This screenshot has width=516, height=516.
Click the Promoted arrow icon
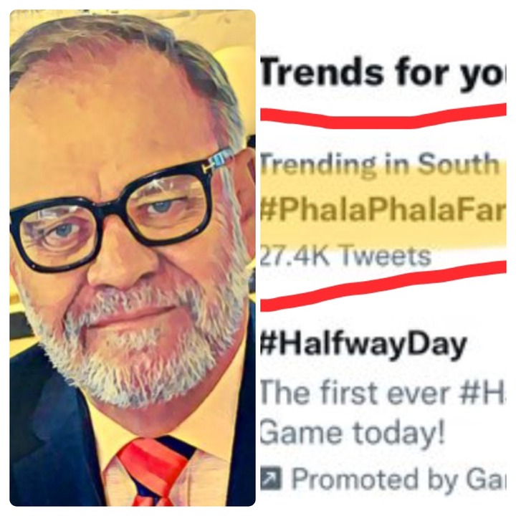point(271,479)
